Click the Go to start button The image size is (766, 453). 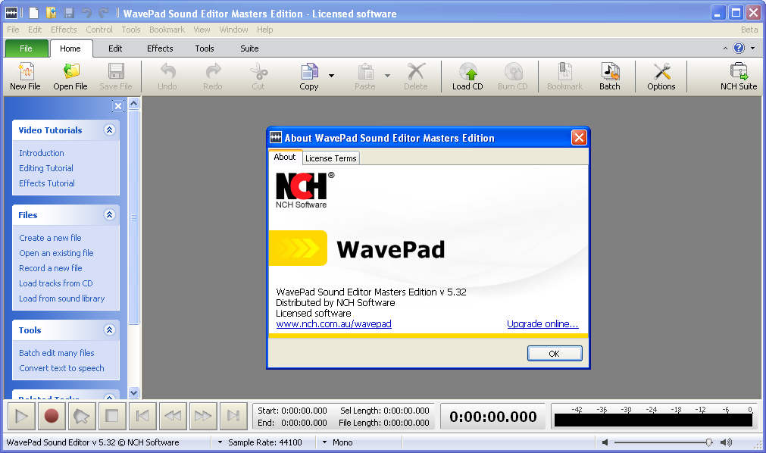[x=142, y=416]
